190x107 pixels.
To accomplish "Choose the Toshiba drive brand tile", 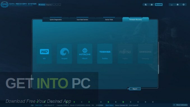I will click(x=105, y=54).
